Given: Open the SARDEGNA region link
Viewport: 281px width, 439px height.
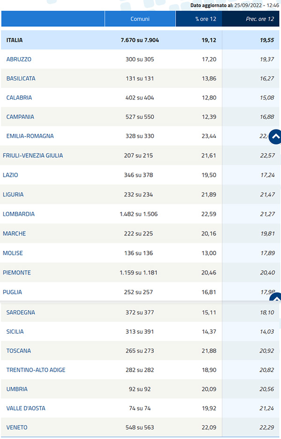Looking at the screenshot, I should [x=21, y=312].
